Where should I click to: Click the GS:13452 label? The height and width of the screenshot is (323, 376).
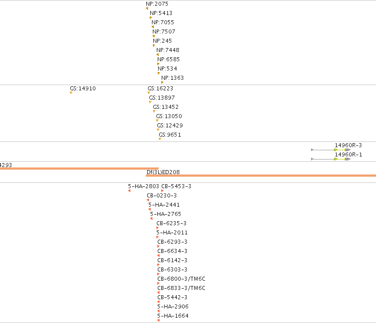166,107
